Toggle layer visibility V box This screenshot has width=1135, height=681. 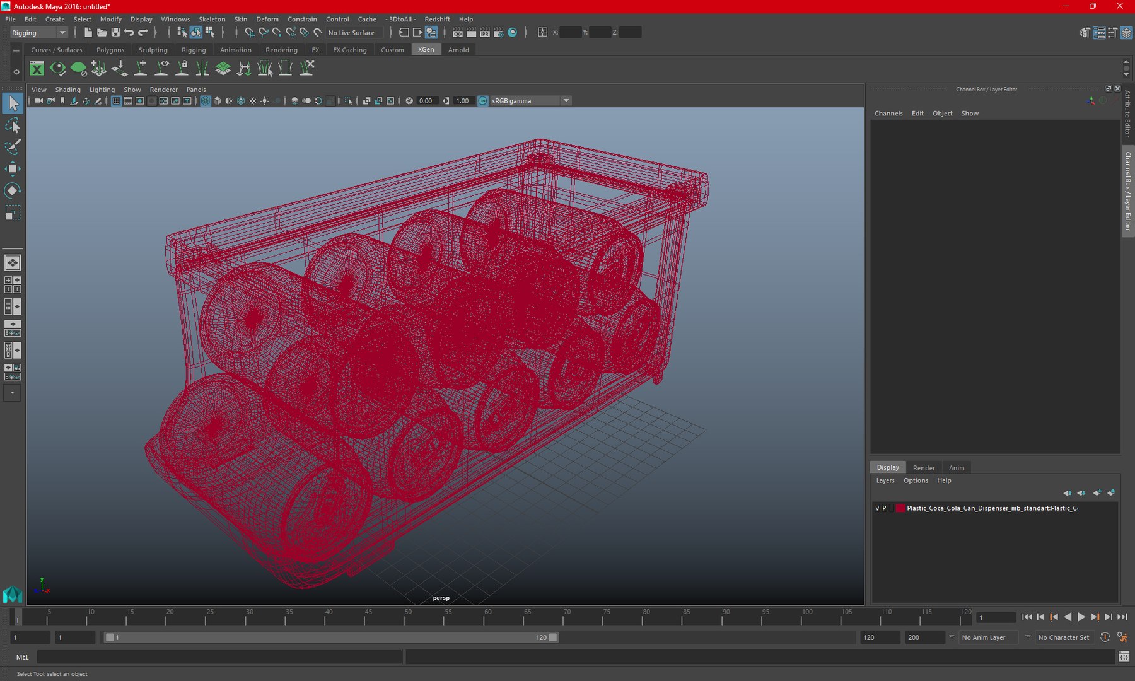(877, 508)
